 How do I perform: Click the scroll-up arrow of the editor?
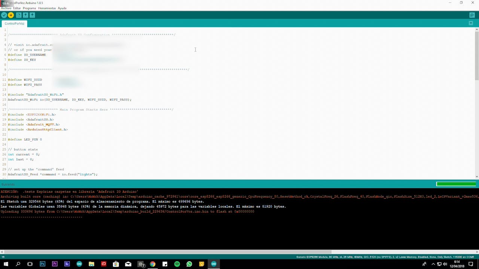coord(477,29)
